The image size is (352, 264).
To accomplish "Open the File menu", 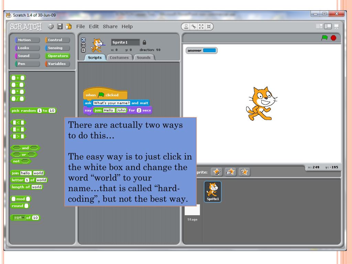I will 80,26.
